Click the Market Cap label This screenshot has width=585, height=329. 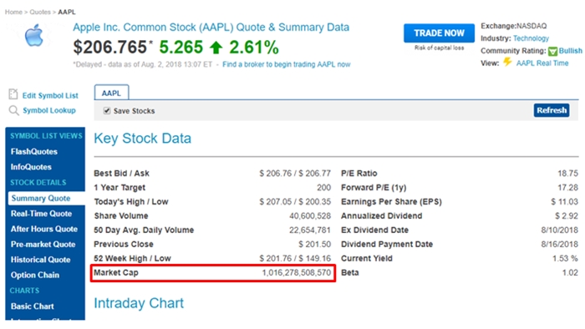[116, 272]
